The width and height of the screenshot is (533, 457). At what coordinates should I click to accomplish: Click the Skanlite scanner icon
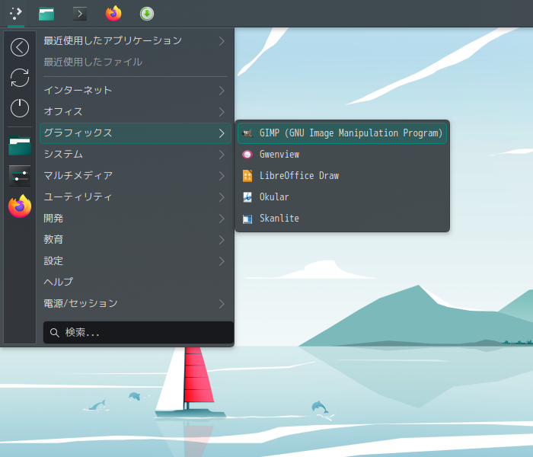(x=247, y=219)
